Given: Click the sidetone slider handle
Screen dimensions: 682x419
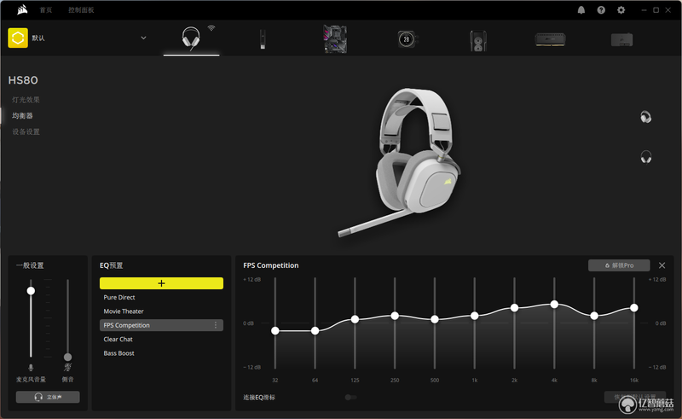Looking at the screenshot, I should pyautogui.click(x=67, y=358).
